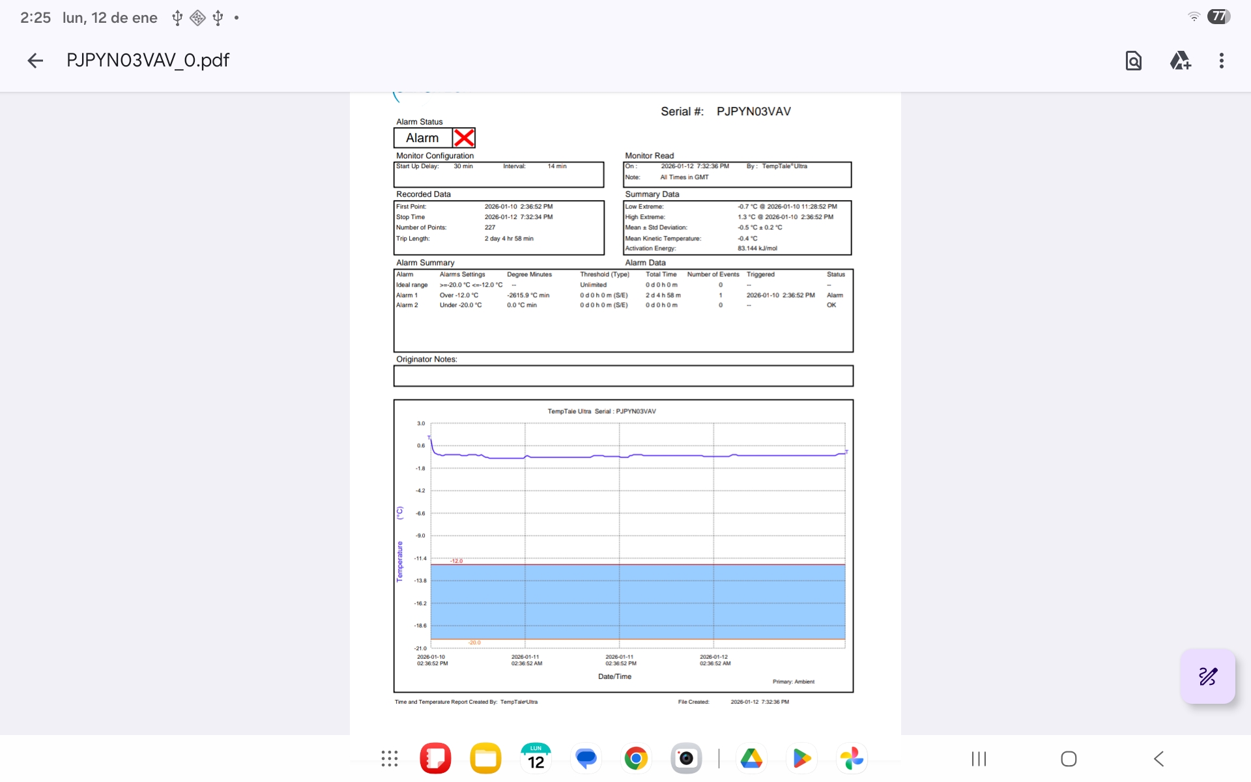Screen dimensions: 1251x782
Task: Tap the blue shaded temperature range area
Action: 637,601
